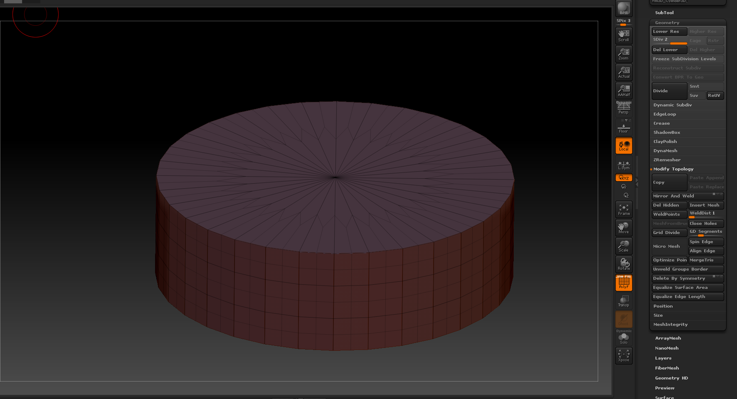Collapse the Geometry palette header
The height and width of the screenshot is (399, 737).
(667, 23)
